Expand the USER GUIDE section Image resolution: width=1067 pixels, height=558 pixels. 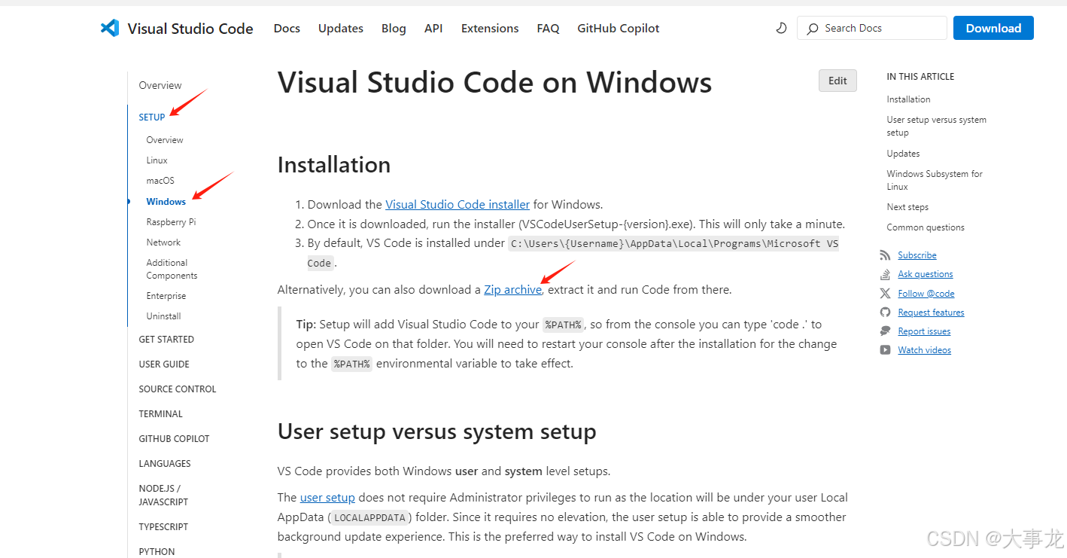click(x=164, y=364)
